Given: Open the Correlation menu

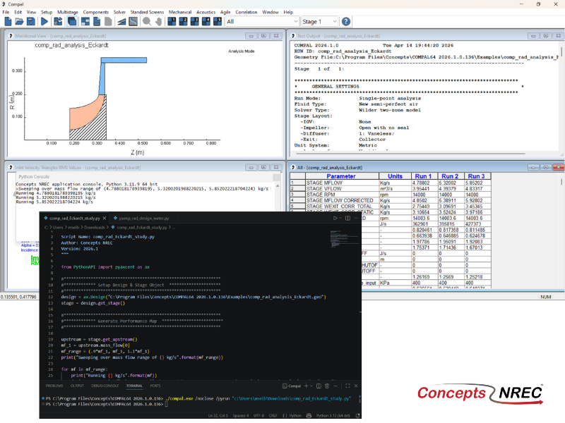Looking at the screenshot, I should click(246, 12).
